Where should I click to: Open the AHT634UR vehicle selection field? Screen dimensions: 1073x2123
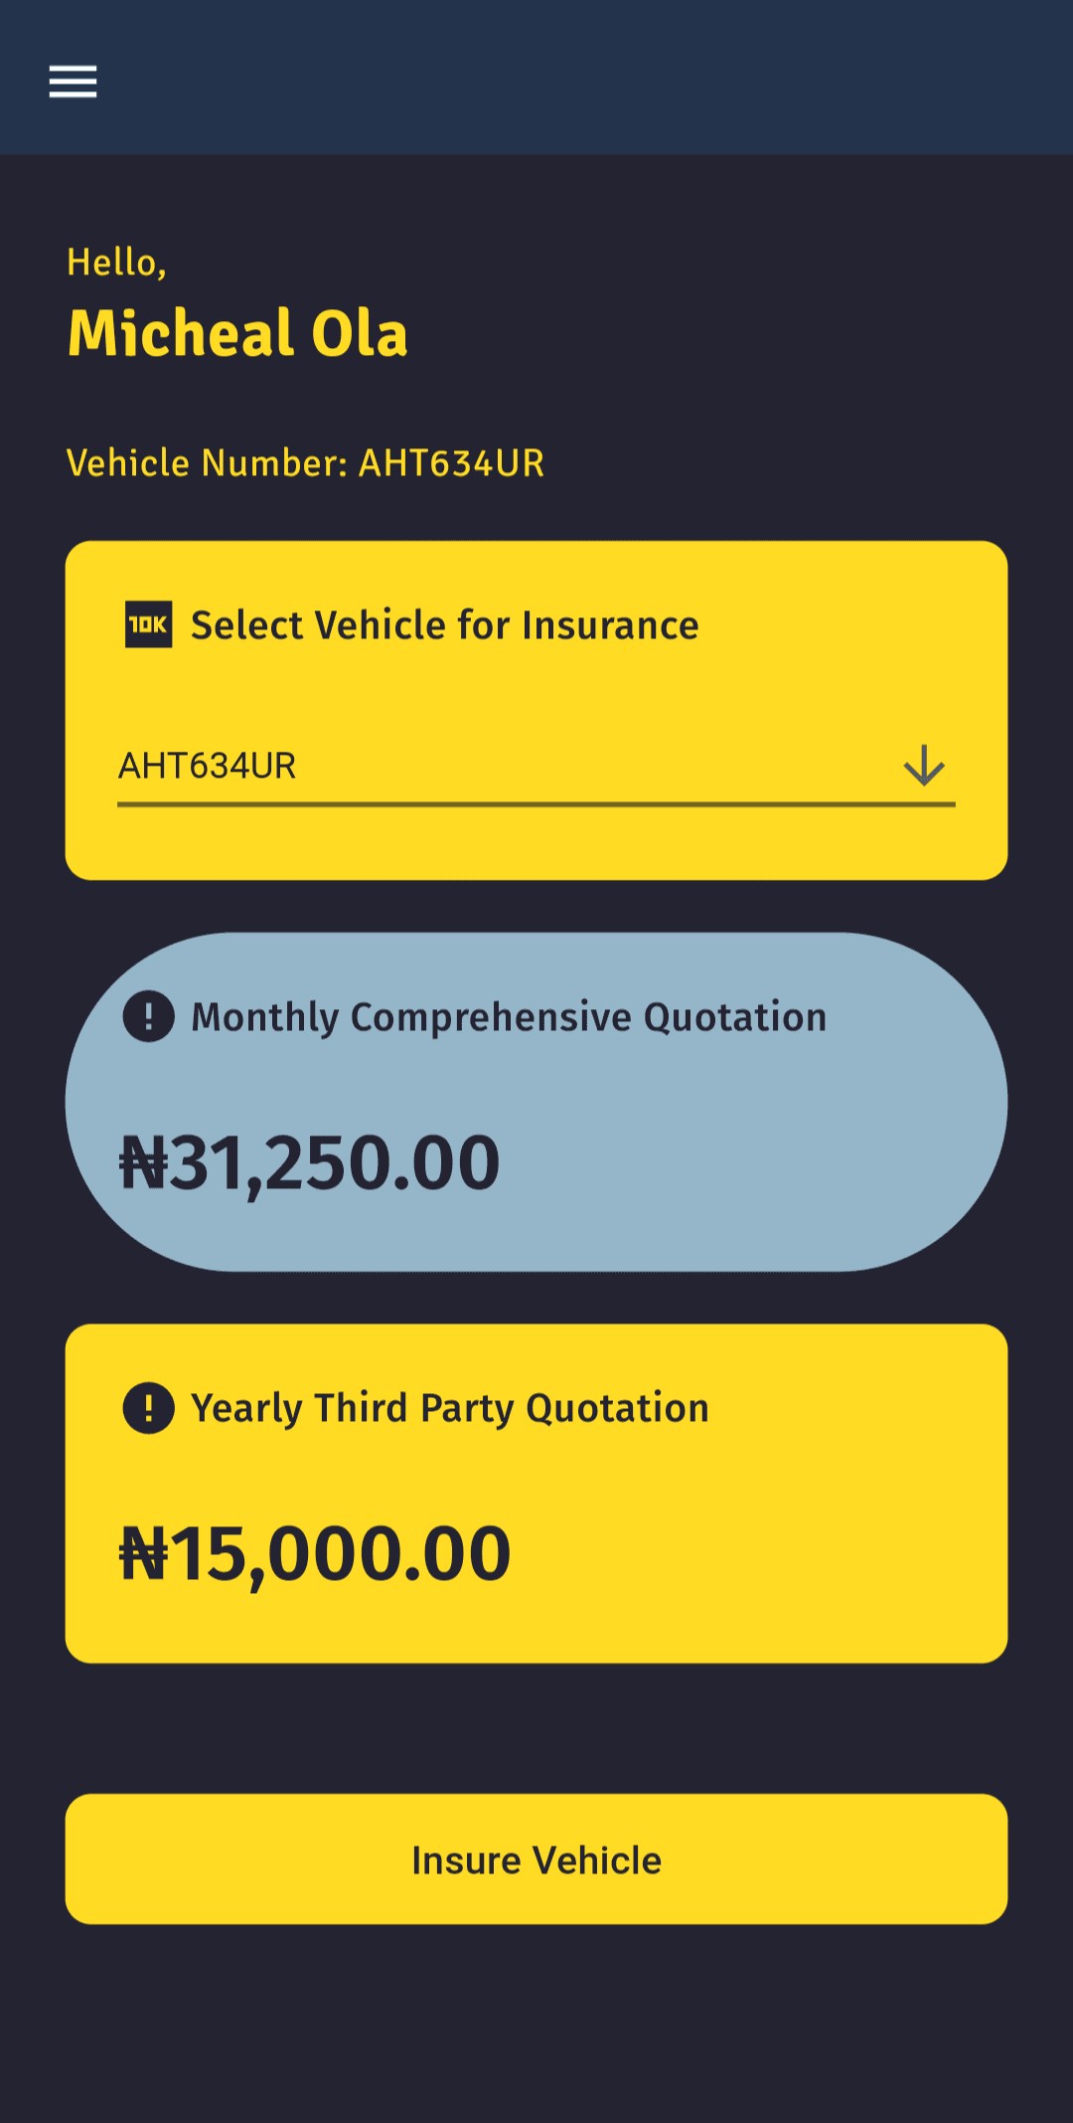click(x=497, y=766)
